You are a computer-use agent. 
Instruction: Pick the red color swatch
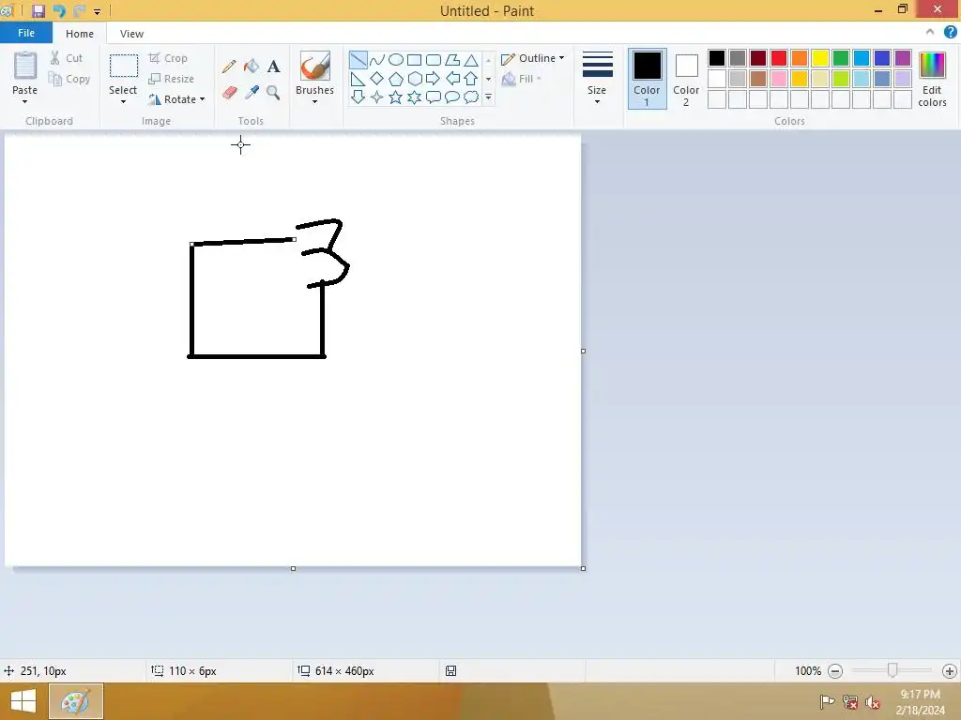pos(779,58)
